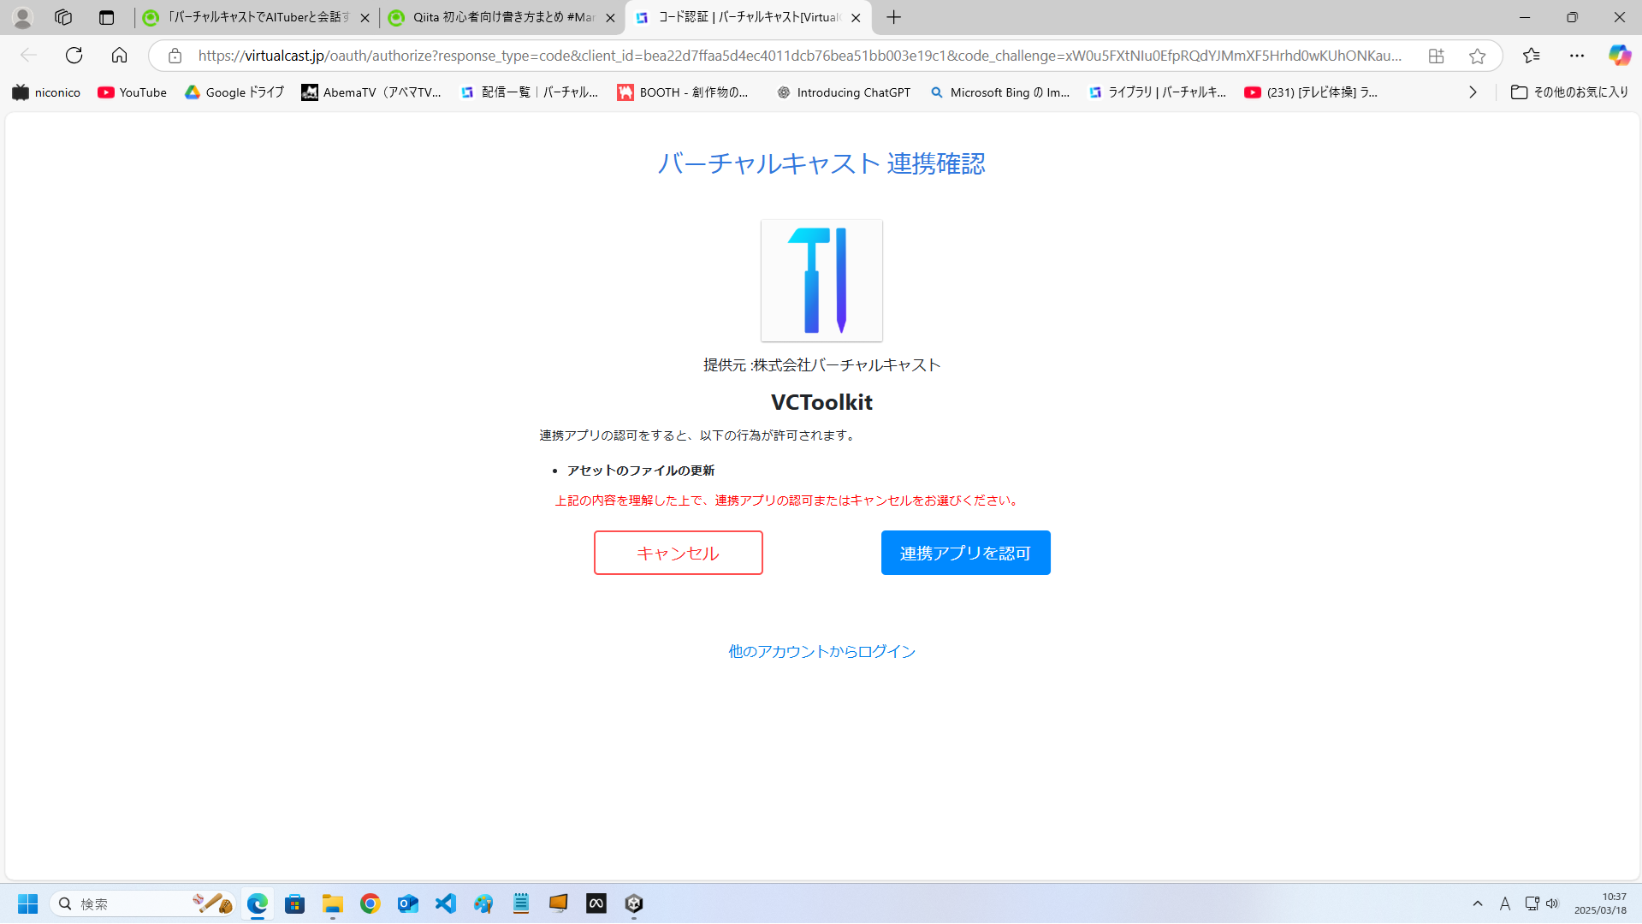This screenshot has width=1642, height=924.
Task: Open Outlook from the taskbar
Action: pyautogui.click(x=408, y=903)
